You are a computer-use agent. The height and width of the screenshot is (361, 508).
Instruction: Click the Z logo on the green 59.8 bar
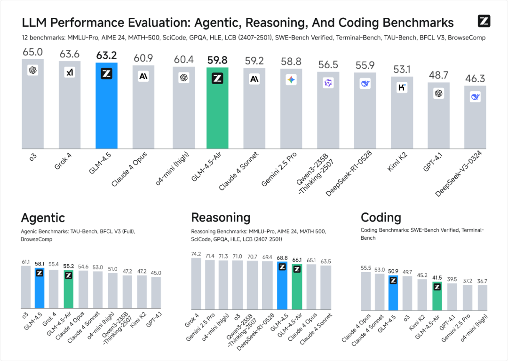coord(217,78)
